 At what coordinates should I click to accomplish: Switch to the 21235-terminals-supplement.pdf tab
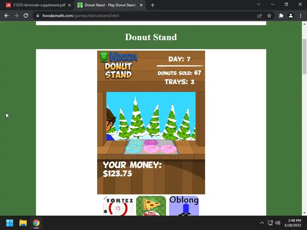pyautogui.click(x=39, y=5)
